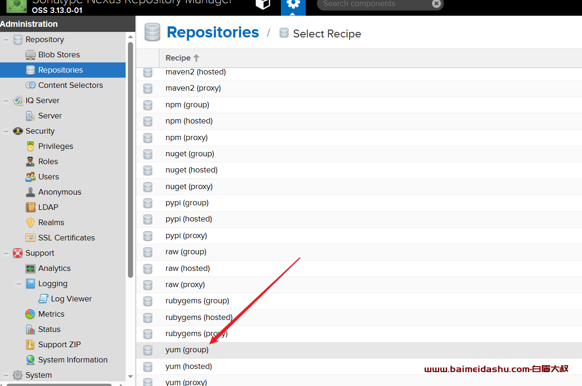This screenshot has height=386, width=582.
Task: Click the Security hat icon
Action: (x=18, y=131)
